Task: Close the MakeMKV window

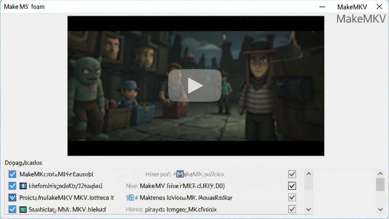Action: [x=380, y=7]
